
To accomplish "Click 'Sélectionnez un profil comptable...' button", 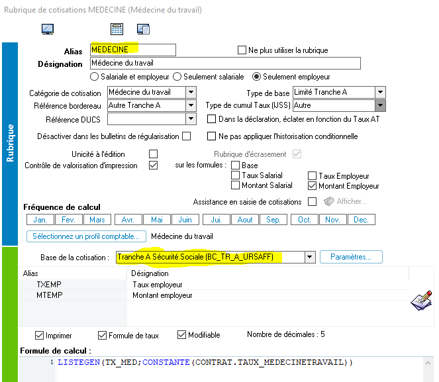I will click(86, 236).
